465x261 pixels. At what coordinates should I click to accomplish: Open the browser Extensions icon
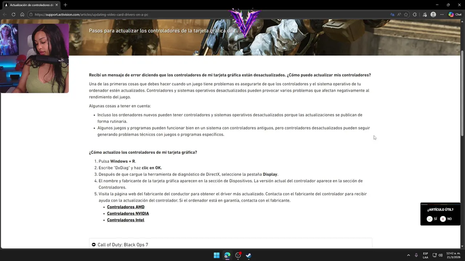(x=415, y=14)
